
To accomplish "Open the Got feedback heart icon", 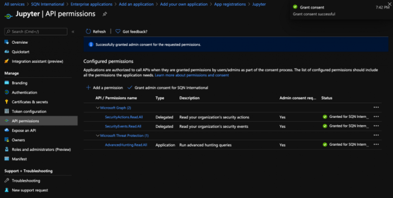I will tap(118, 31).
